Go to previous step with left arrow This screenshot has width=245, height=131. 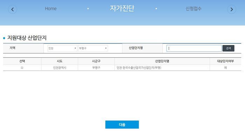(x=13, y=9)
